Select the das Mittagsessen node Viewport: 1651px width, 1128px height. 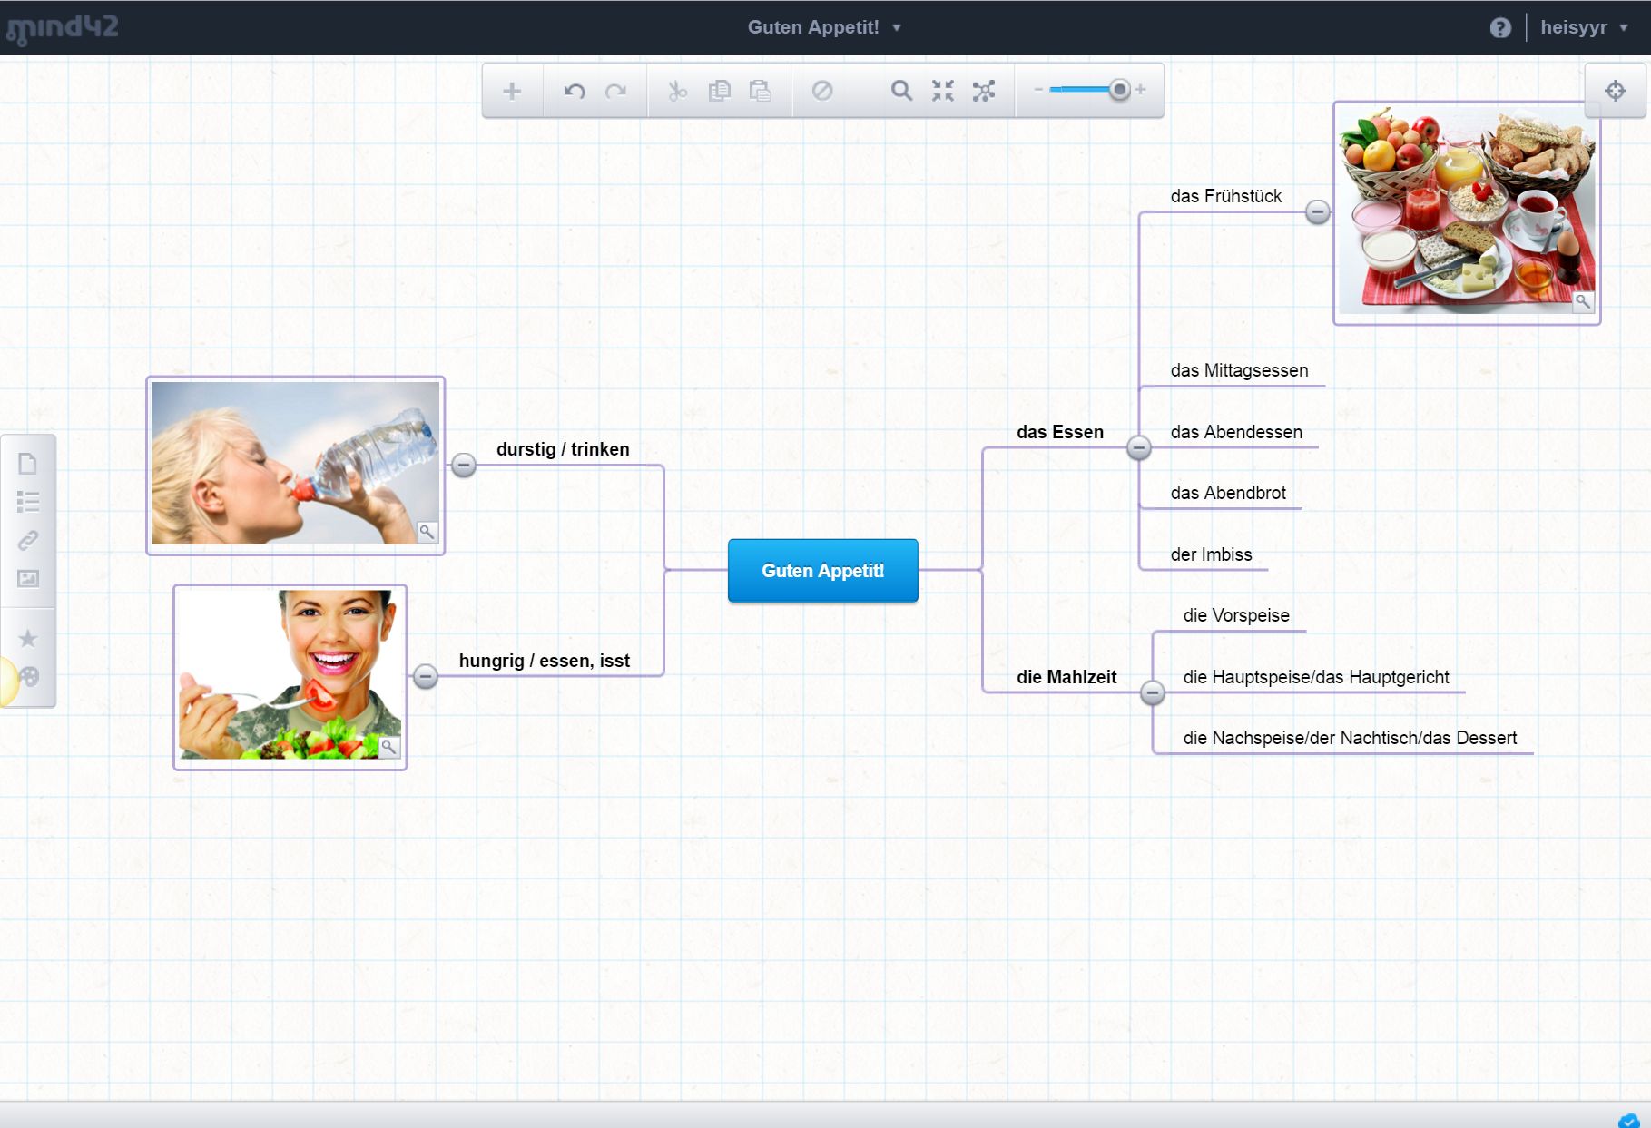pos(1238,370)
